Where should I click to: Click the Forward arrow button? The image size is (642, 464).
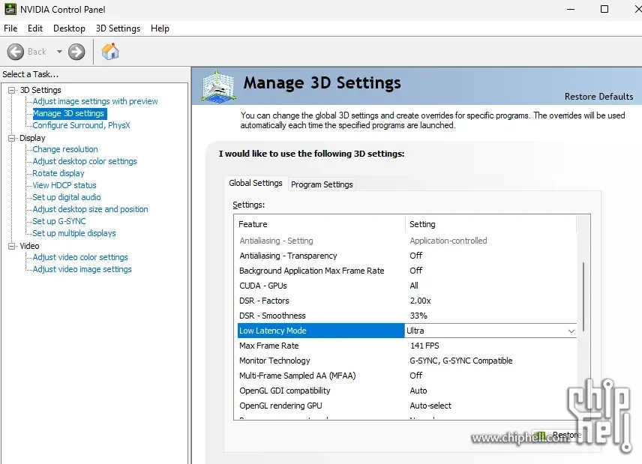76,52
